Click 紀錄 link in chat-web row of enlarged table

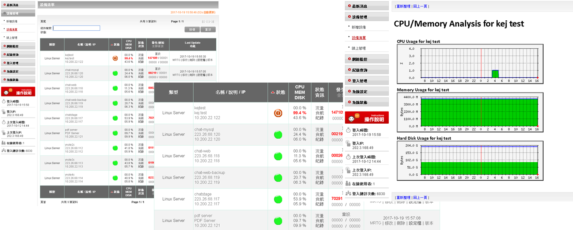(x=320, y=161)
